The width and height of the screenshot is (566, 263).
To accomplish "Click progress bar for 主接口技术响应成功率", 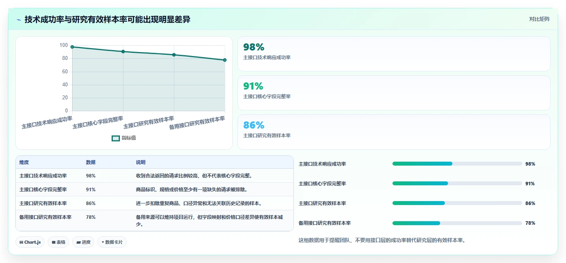I will [x=457, y=164].
